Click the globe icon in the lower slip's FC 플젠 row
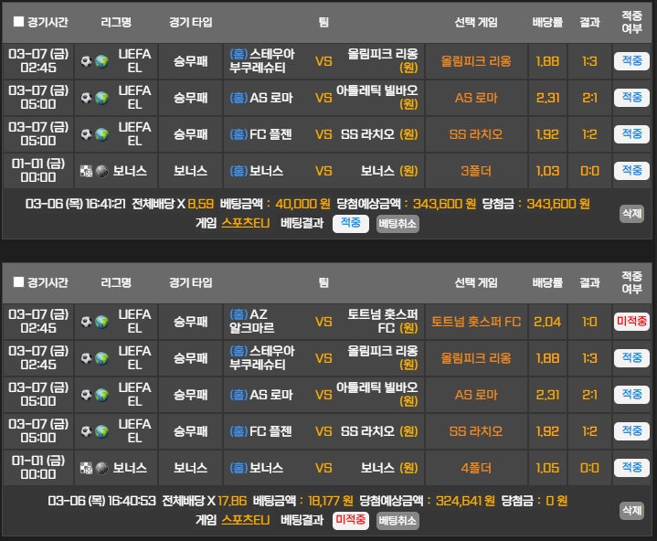The image size is (657, 541). pyautogui.click(x=101, y=431)
